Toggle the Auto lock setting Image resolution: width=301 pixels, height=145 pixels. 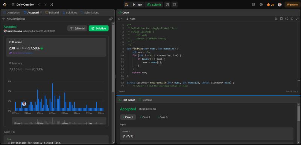pyautogui.click(x=131, y=19)
